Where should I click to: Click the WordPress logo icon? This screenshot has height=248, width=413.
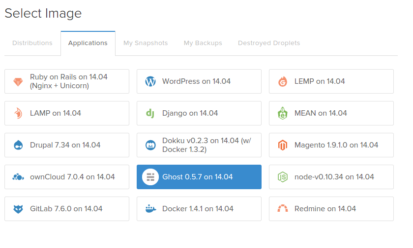[x=150, y=81]
